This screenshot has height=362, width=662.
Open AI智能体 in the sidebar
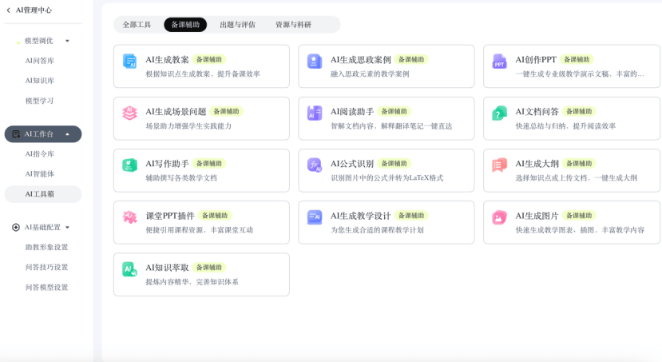40,174
